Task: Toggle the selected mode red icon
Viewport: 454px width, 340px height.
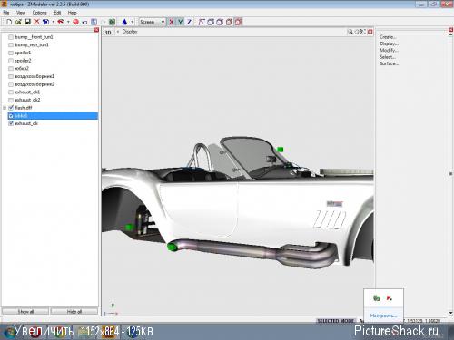Action: [239, 22]
